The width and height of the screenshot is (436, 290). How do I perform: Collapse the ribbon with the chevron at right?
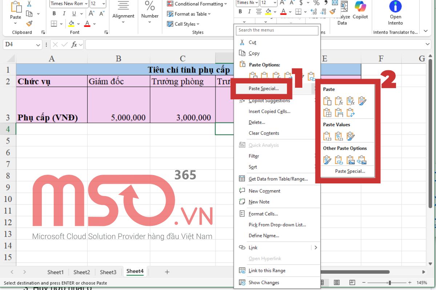tap(426, 31)
